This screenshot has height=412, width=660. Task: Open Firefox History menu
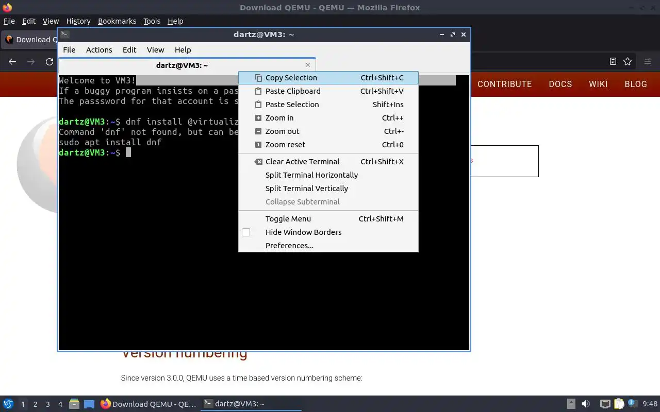[x=78, y=21]
